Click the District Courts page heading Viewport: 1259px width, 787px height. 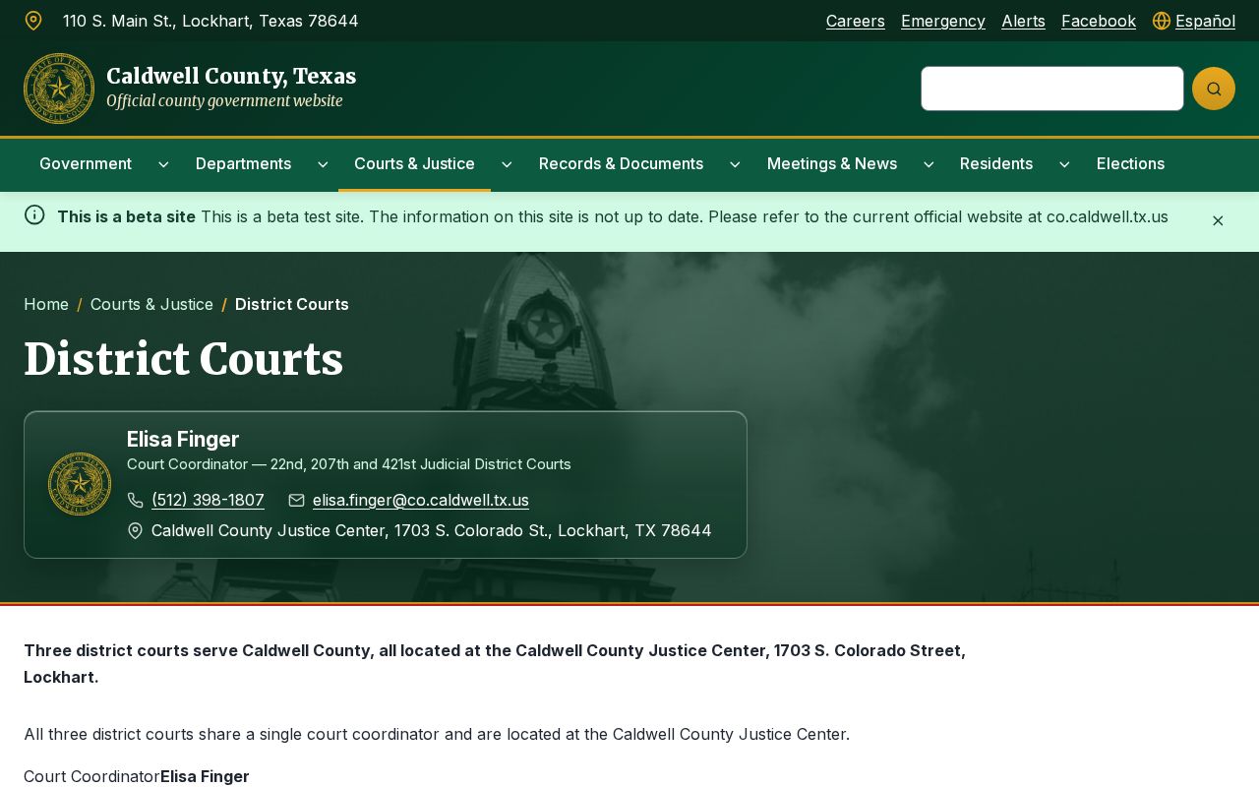pyautogui.click(x=184, y=358)
